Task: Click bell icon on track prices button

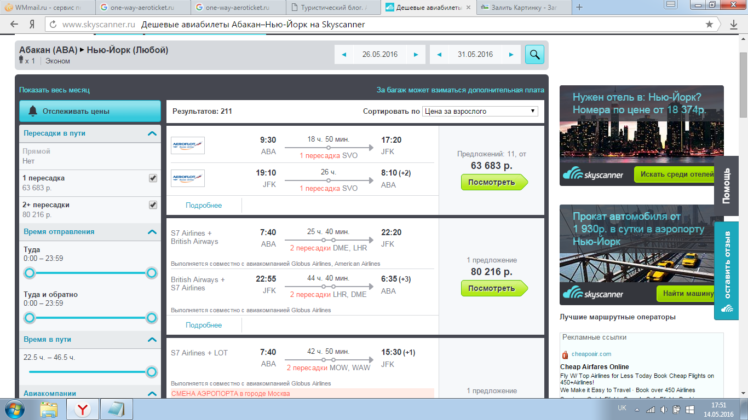Action: [33, 111]
